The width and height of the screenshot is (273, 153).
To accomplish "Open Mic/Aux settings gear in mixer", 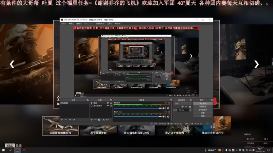I will click(x=168, y=117).
